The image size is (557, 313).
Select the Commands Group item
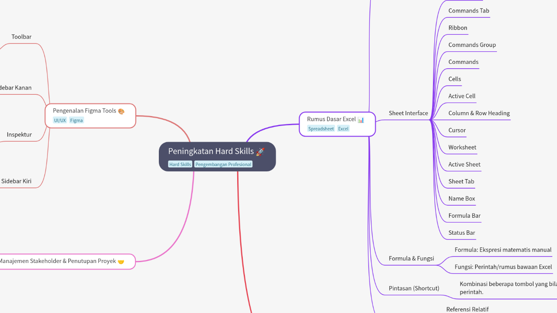(472, 45)
